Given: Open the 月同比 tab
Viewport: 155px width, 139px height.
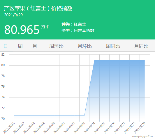Looking at the screenshot, I should [141, 46].
